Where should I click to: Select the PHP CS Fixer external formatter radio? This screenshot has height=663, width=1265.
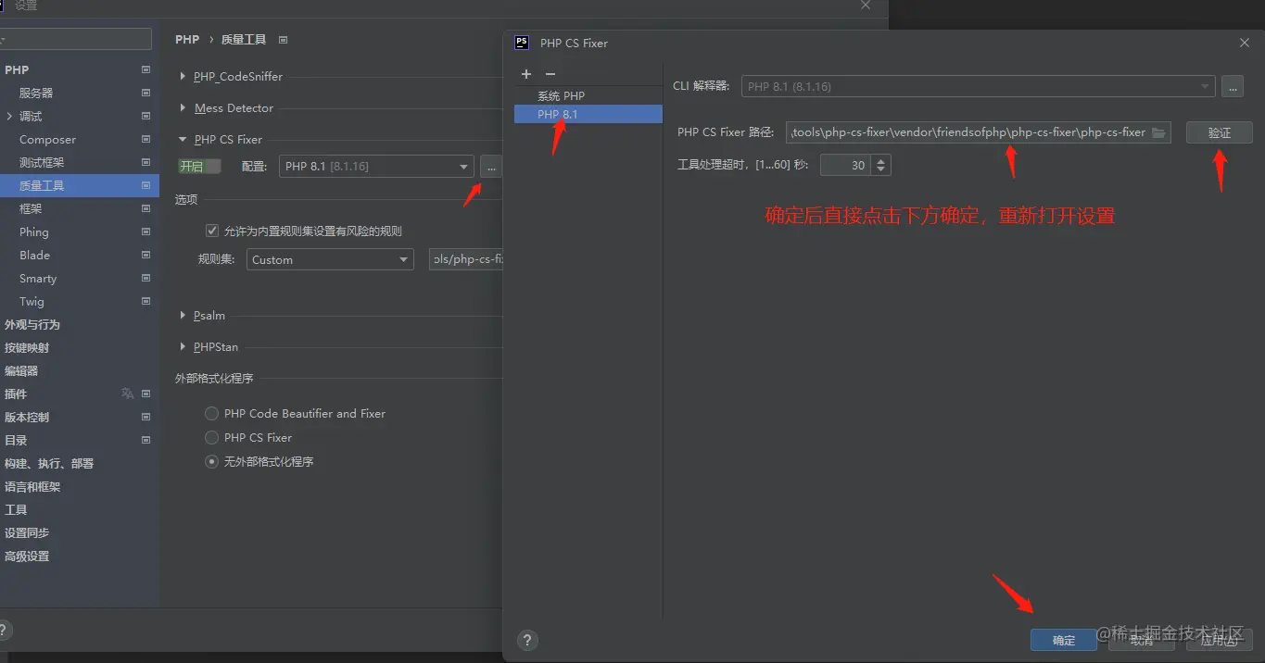212,438
